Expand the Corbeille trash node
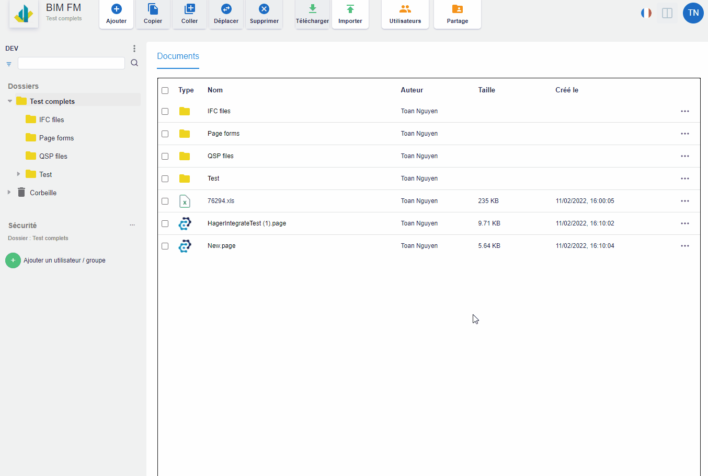Viewport: 708px width, 476px height. (x=9, y=193)
